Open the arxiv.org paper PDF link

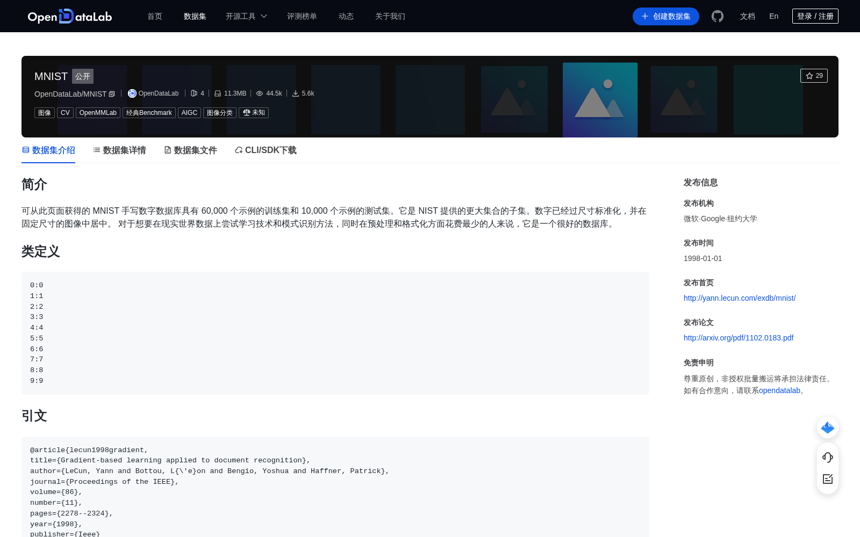point(739,338)
